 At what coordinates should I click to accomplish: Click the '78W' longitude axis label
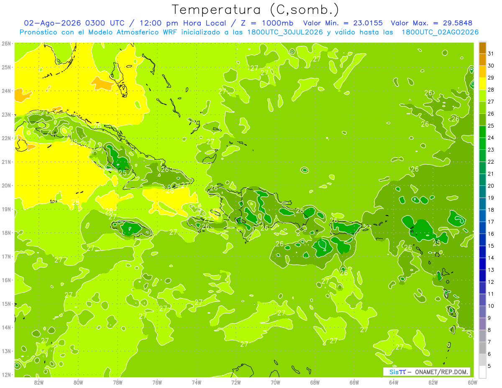pos(118,383)
